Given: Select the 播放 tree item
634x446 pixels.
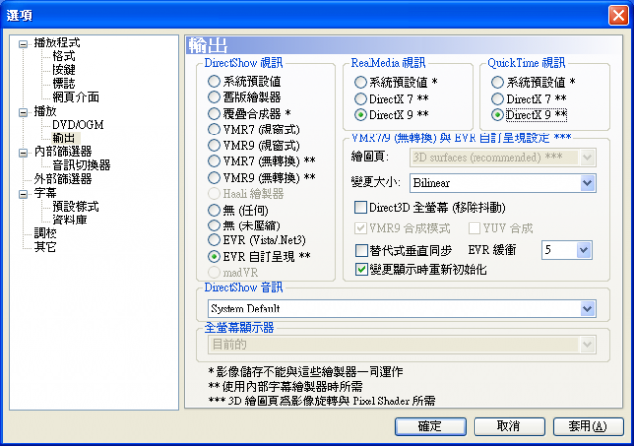Looking at the screenshot, I should pyautogui.click(x=45, y=111).
